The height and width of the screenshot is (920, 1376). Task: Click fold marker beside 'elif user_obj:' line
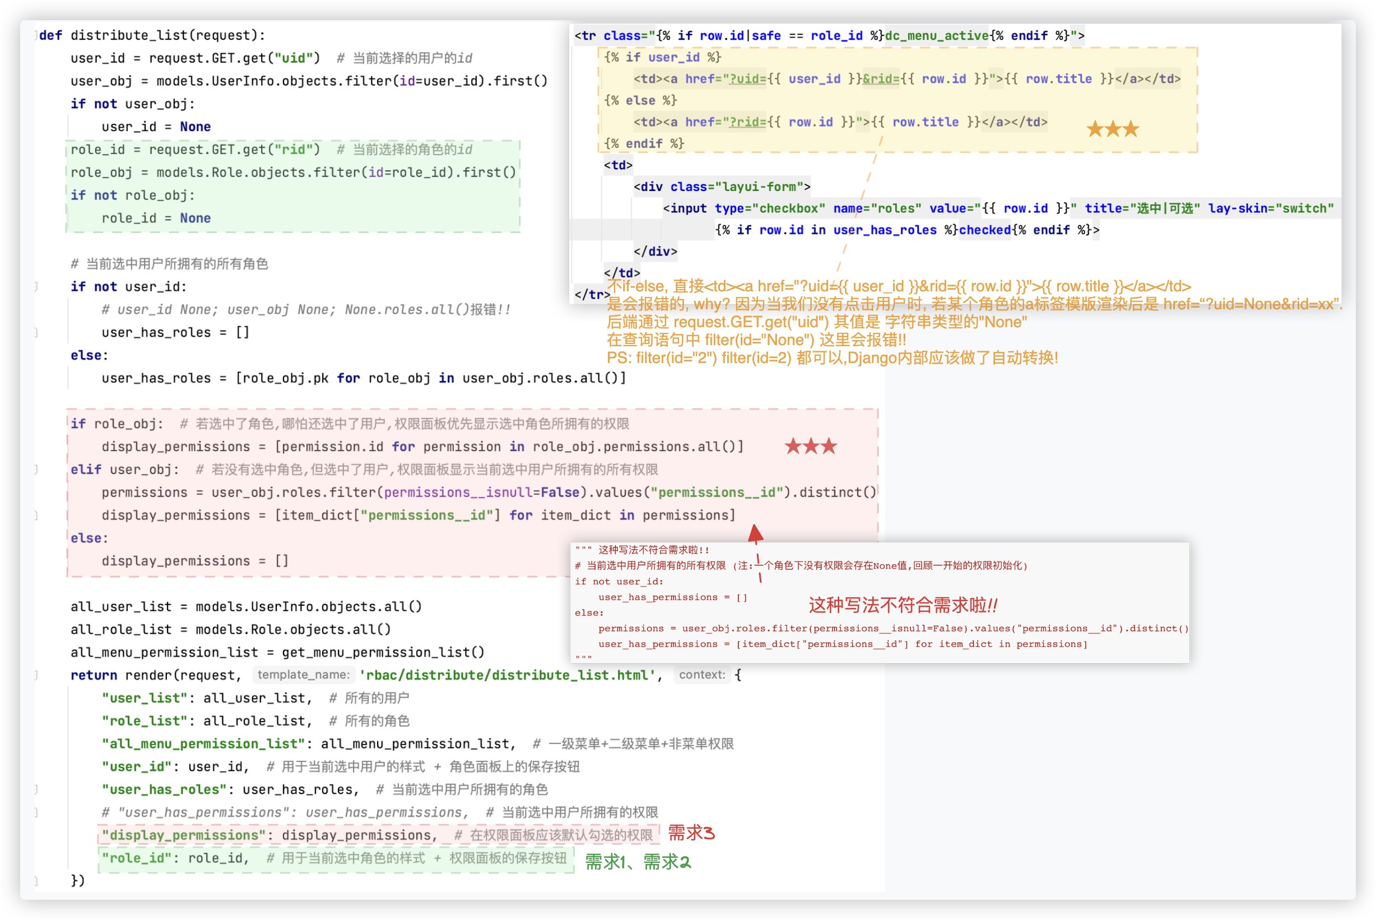[x=36, y=470]
